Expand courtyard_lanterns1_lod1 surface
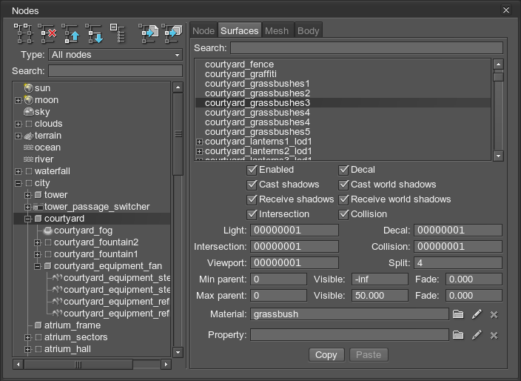The height and width of the screenshot is (381, 521). coord(199,142)
